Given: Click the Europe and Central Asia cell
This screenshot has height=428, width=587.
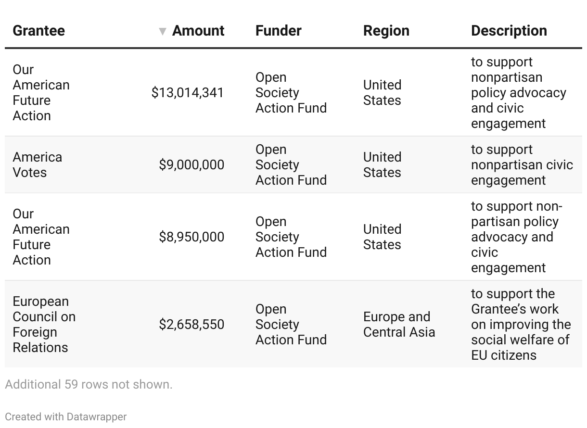Looking at the screenshot, I should tap(399, 324).
